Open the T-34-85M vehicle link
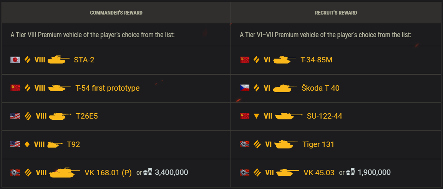 point(317,60)
